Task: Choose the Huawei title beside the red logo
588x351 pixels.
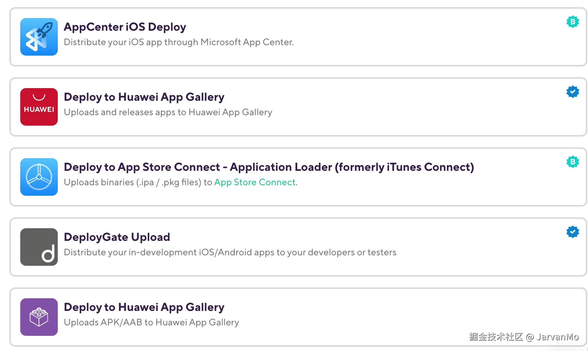Action: point(144,97)
